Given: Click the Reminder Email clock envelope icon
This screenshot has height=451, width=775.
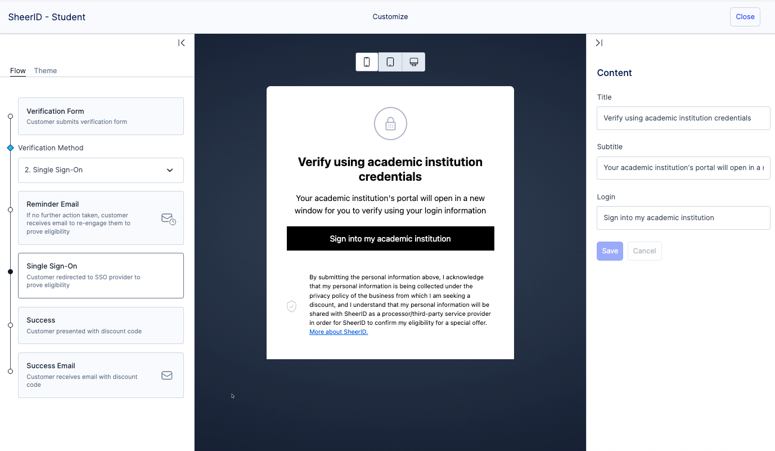Looking at the screenshot, I should click(x=168, y=218).
